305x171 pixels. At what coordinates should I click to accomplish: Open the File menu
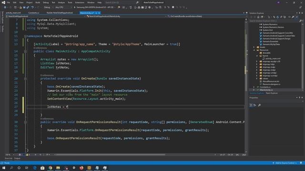[x=9, y=2]
